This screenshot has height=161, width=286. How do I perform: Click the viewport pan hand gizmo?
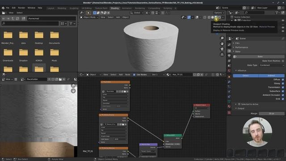click(x=222, y=44)
